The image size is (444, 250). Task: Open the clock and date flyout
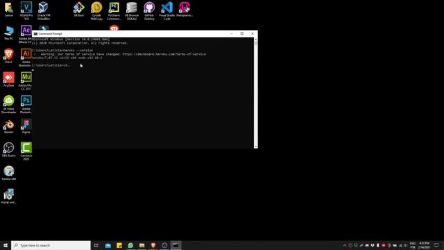coord(424,245)
